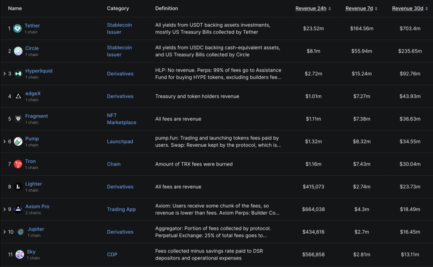Viewport: 433px width, 267px height.
Task: Click the Sky logo icon
Action: 20,254
